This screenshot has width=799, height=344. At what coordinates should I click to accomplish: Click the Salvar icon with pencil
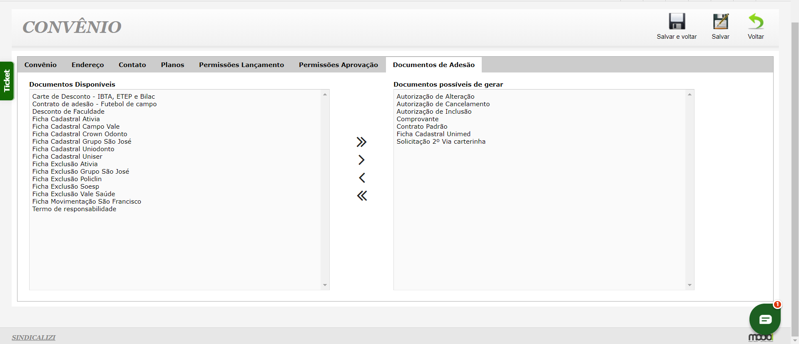(x=720, y=22)
